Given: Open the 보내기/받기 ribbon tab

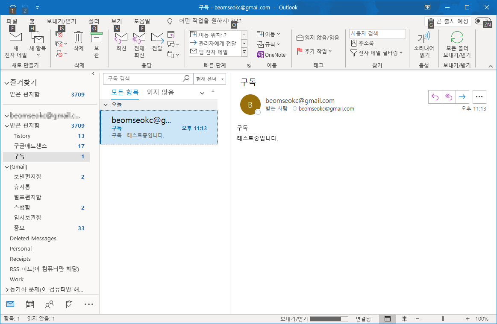Looking at the screenshot, I should 62,21.
